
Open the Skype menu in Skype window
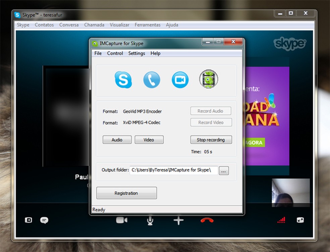pyautogui.click(x=23, y=25)
